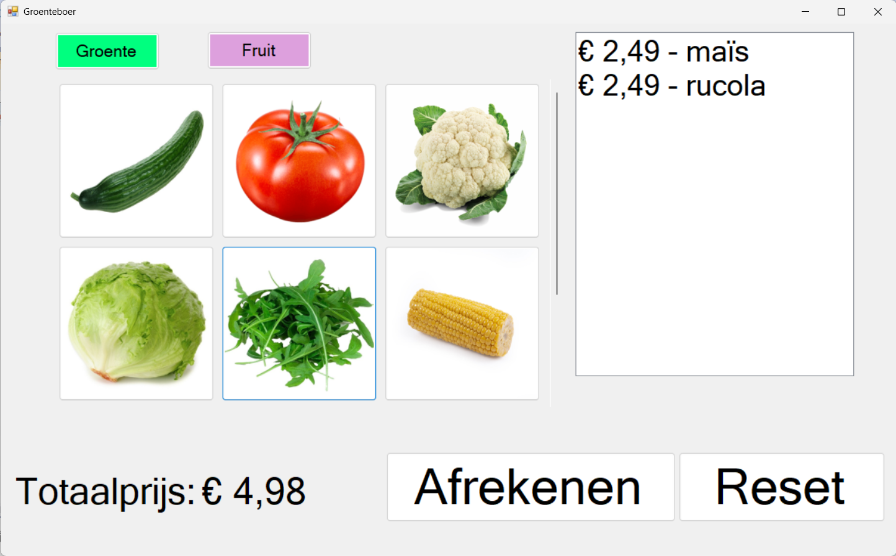The image size is (896, 556).
Task: Switch to the Groente category
Action: pos(107,51)
